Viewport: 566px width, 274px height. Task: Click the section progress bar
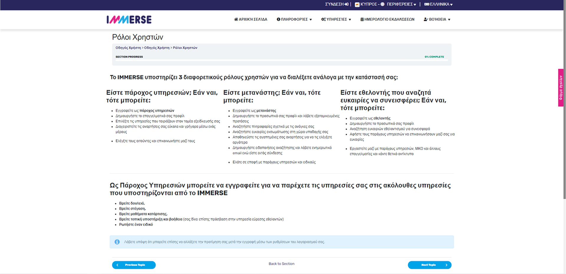point(282,60)
